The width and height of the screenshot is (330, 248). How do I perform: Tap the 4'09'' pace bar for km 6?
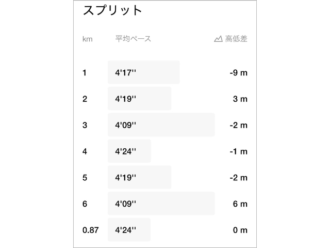click(x=161, y=204)
